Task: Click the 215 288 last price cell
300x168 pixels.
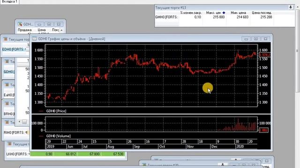Action: coord(266,17)
